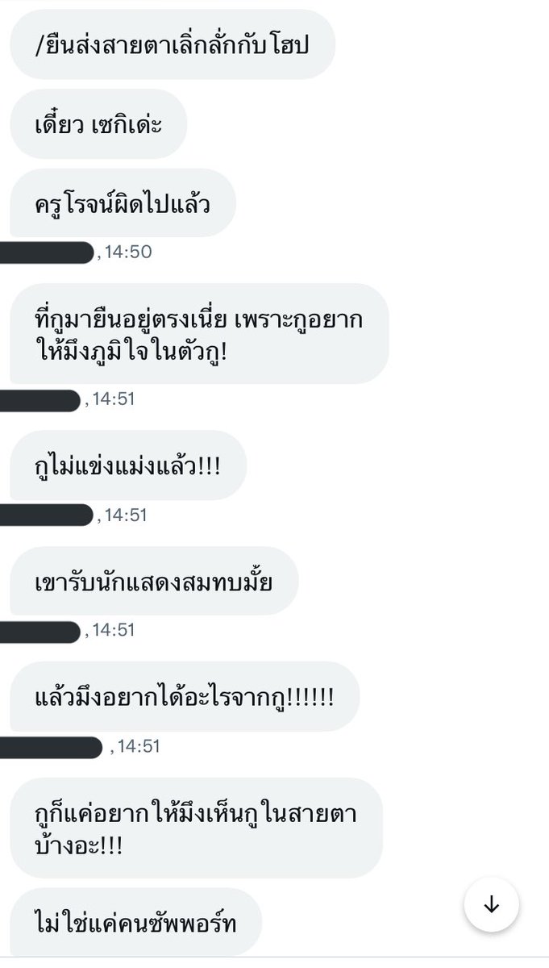Click the 14:51 timestamp under ที่กูมายืนอยู่ message
This screenshot has width=549, height=968.
pyautogui.click(x=113, y=399)
